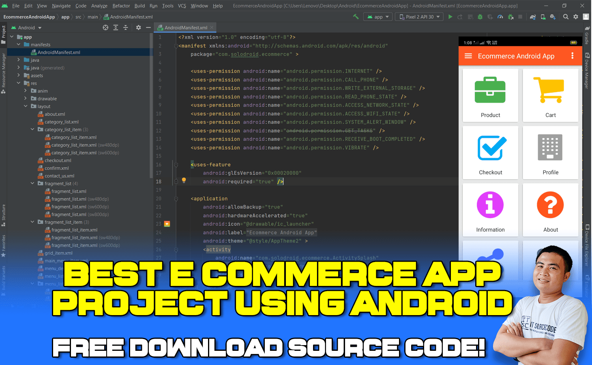
Task: Toggle the Structure tool window tab
Action: point(3,215)
